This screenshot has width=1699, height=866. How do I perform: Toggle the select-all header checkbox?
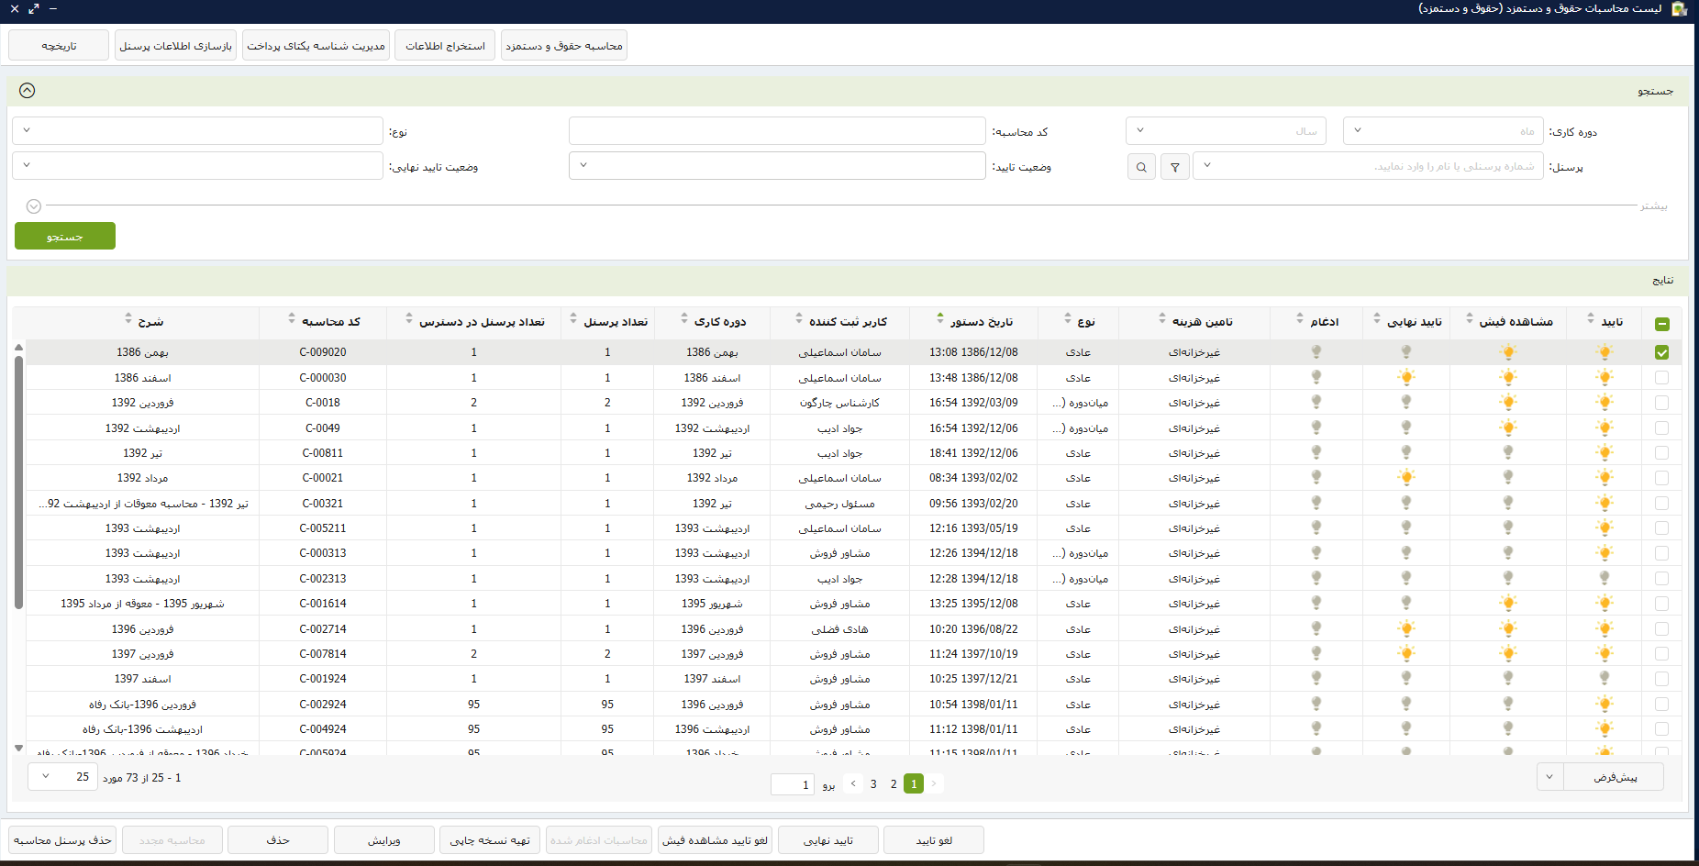1661,324
